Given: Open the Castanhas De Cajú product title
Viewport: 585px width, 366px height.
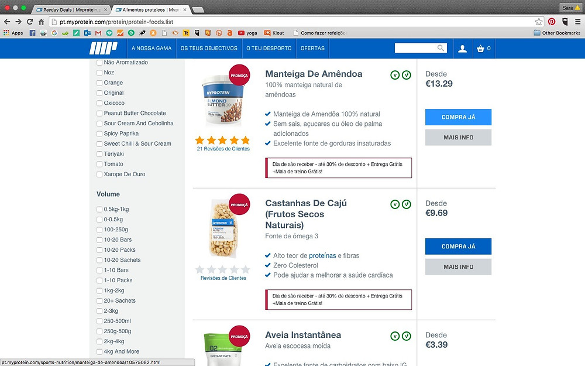Looking at the screenshot, I should 306,214.
